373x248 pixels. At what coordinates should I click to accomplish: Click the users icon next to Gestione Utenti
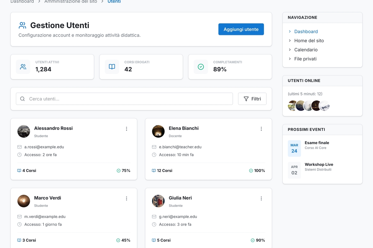pyautogui.click(x=22, y=25)
